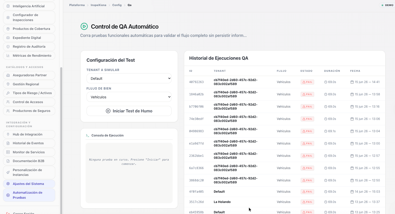Click the FAIL warning icon in row 1846a02b
Image resolution: width=395 pixels, height=214 pixels.
304,94
